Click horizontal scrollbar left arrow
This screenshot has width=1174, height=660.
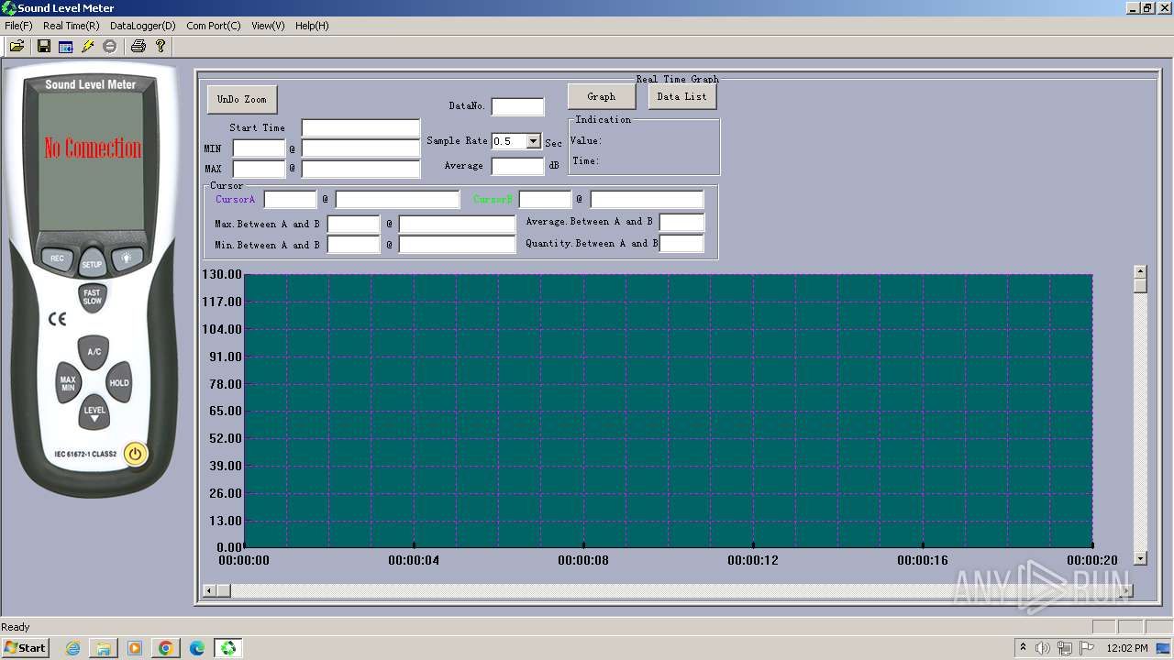[x=209, y=590]
